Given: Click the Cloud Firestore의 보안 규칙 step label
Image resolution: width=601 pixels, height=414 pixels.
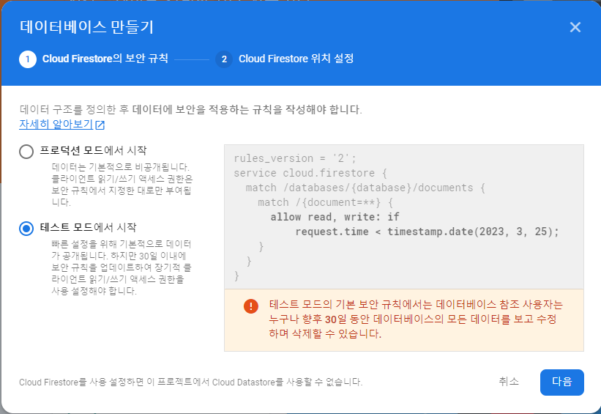Looking at the screenshot, I should (x=105, y=59).
